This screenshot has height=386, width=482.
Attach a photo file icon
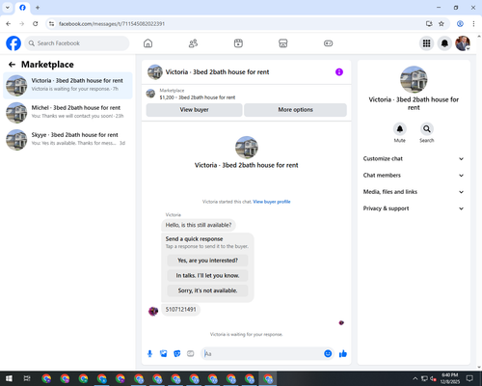pyautogui.click(x=164, y=354)
